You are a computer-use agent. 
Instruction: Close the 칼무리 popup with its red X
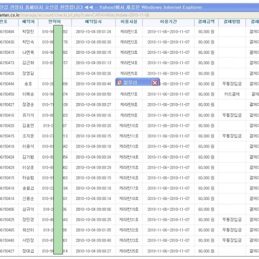pyautogui.click(x=155, y=83)
